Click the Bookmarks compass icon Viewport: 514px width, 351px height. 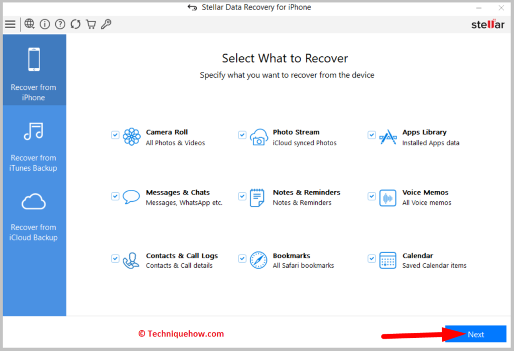coord(259,260)
